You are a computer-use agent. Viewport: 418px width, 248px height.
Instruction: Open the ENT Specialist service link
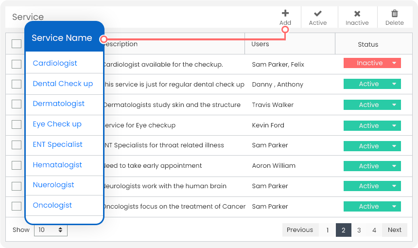coord(57,144)
